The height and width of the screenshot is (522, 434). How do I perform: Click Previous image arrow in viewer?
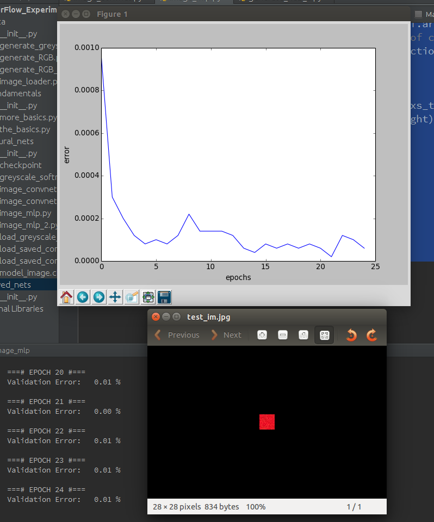(177, 335)
